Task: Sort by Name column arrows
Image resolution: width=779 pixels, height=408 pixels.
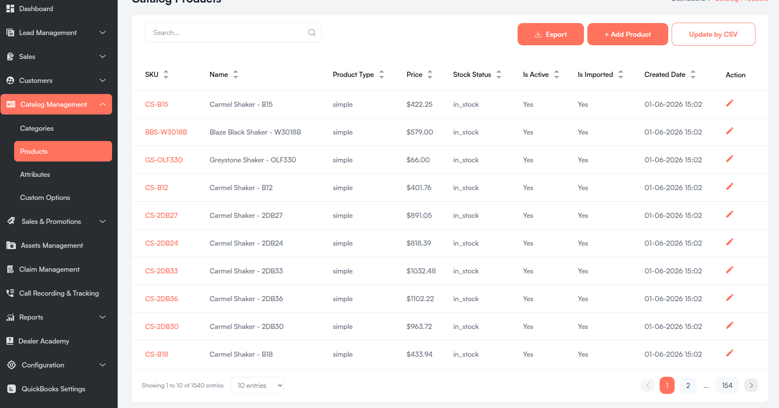Action: 236,74
